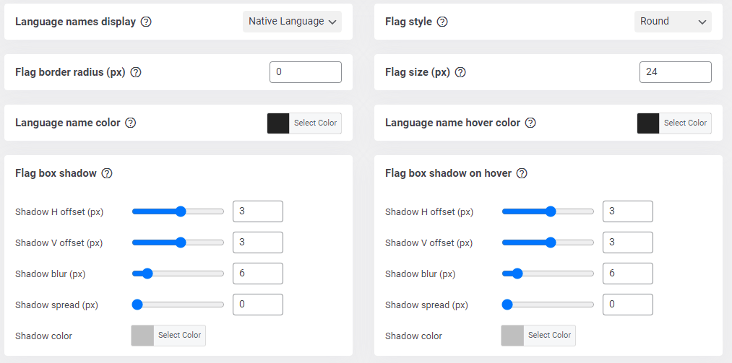This screenshot has width=732, height=363.
Task: Click Shadow blur slider under hover shadow
Action: [548, 274]
